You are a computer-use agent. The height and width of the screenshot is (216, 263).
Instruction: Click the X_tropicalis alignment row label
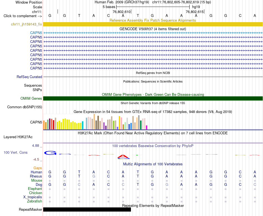33,197
